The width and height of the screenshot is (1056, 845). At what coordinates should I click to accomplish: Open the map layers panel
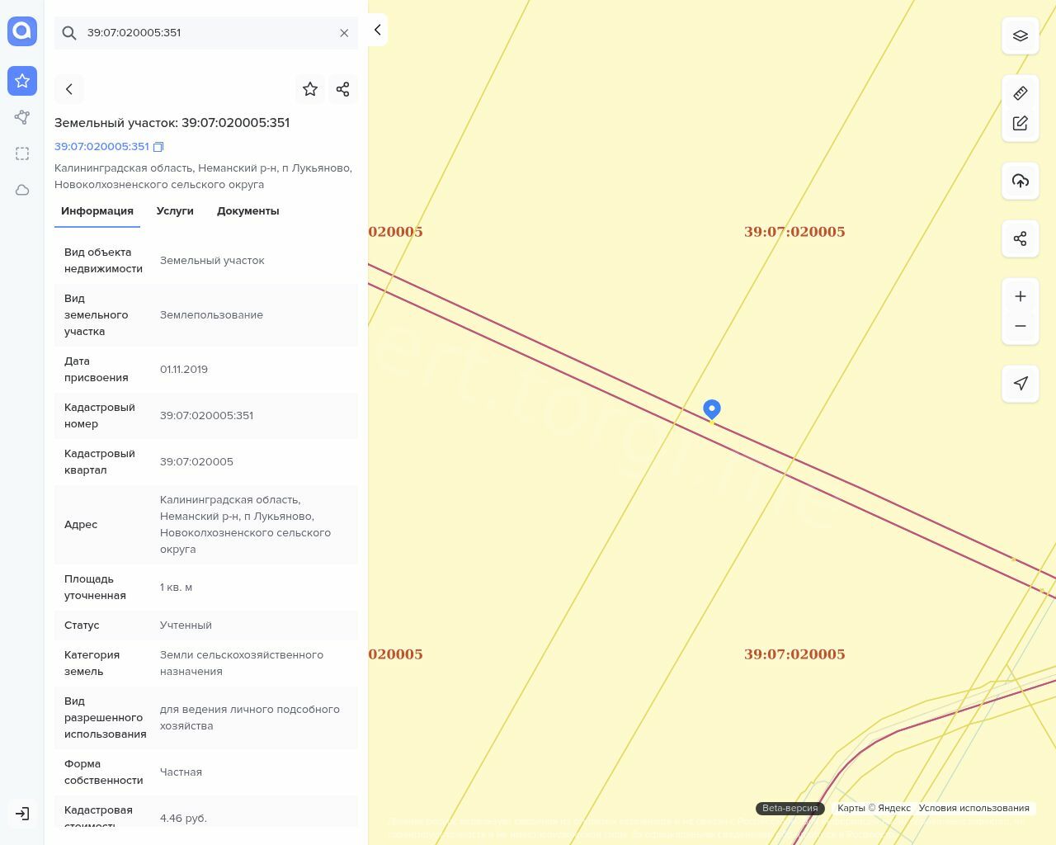(x=1020, y=35)
